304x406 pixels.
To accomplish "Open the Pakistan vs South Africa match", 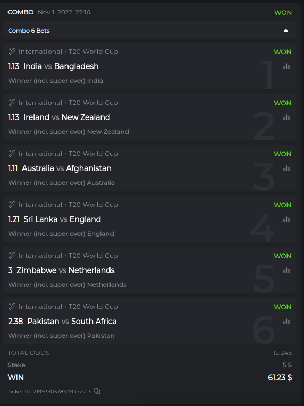I will (x=72, y=322).
